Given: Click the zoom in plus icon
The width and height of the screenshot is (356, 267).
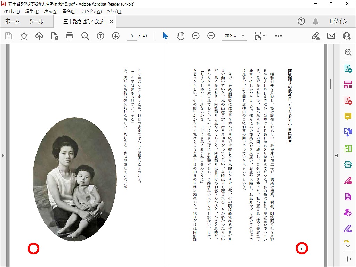Looking at the screenshot, I should 211,36.
